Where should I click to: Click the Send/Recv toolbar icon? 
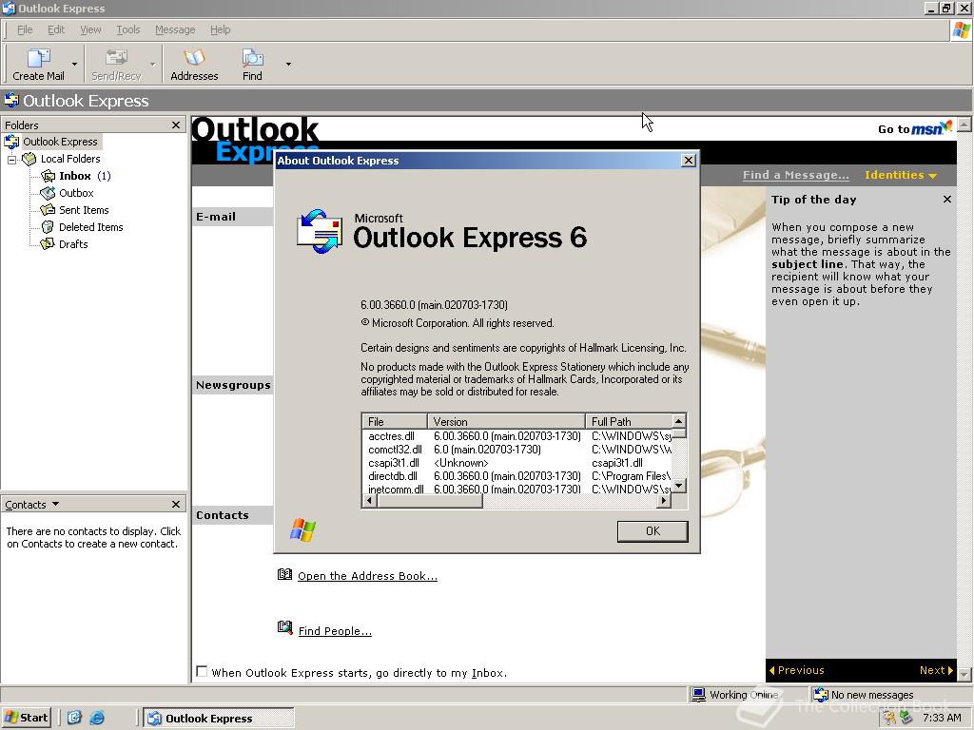tap(116, 65)
